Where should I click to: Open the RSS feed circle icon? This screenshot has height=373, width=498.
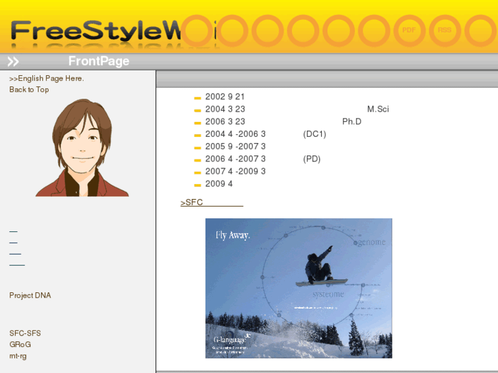tap(445, 31)
